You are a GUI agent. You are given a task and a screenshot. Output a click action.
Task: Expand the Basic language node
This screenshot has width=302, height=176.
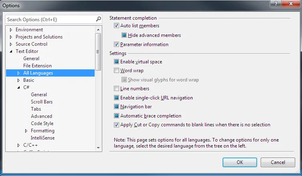coord(18,80)
